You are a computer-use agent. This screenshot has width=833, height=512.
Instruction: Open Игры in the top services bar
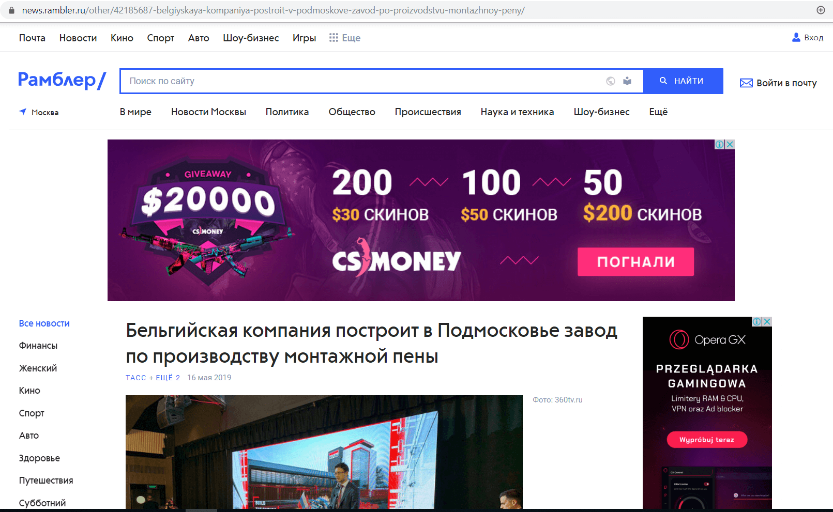coord(304,38)
